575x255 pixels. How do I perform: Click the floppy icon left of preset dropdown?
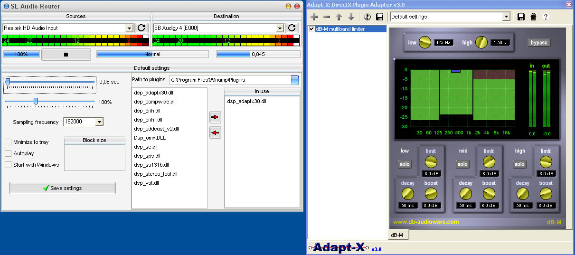pos(379,17)
